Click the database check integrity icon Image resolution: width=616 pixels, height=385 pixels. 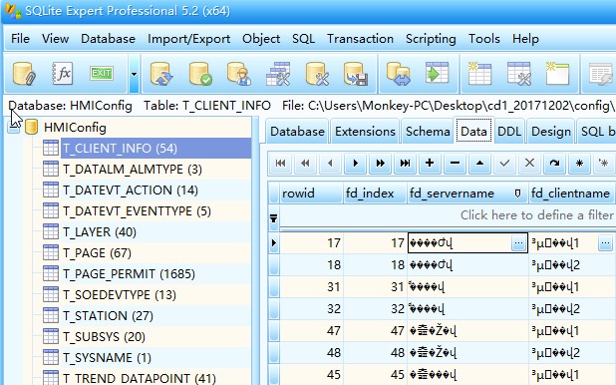[x=200, y=73]
